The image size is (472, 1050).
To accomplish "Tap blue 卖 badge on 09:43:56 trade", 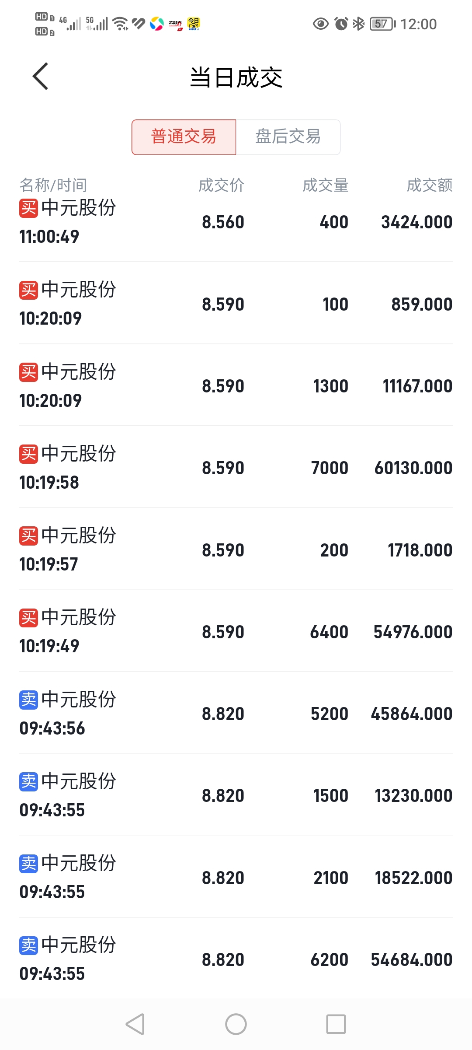I will pos(28,700).
